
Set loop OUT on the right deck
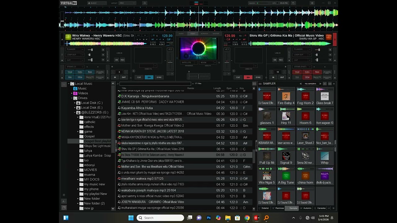click(282, 77)
